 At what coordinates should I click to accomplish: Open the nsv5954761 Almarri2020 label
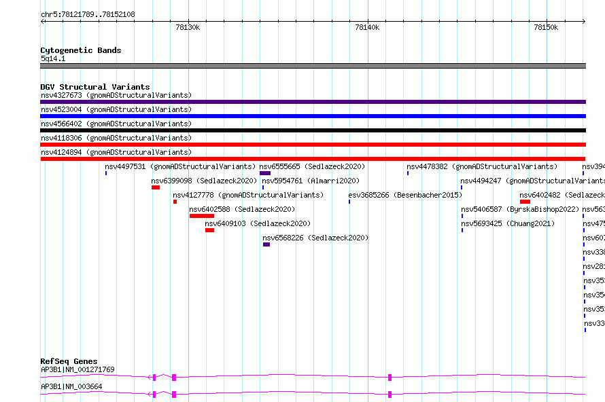tap(311, 181)
